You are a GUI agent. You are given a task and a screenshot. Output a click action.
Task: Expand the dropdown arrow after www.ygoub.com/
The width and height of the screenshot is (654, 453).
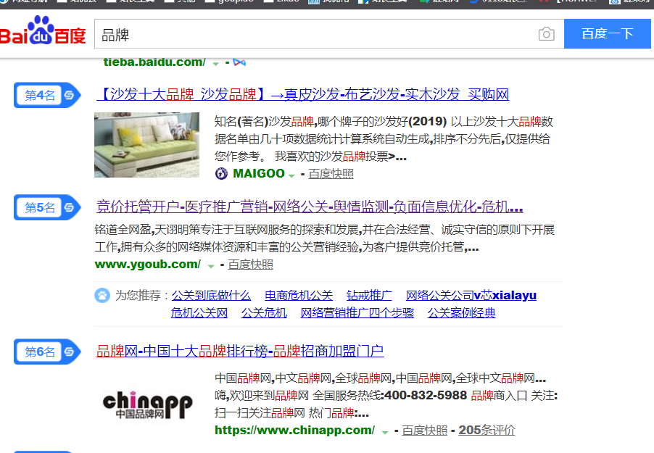[x=211, y=266]
